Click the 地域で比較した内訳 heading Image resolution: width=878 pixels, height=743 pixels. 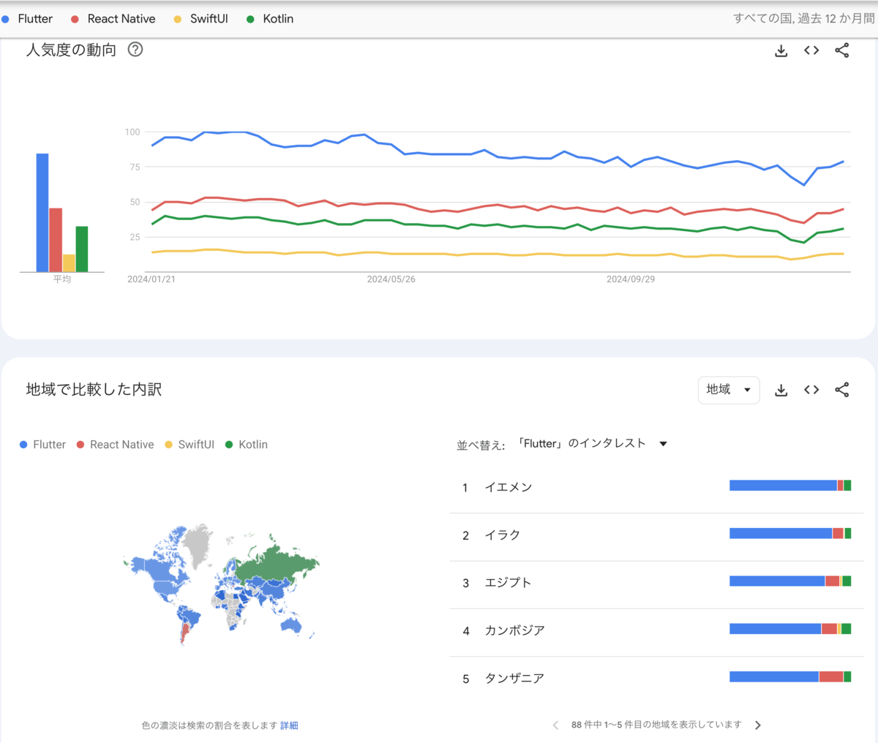(94, 390)
